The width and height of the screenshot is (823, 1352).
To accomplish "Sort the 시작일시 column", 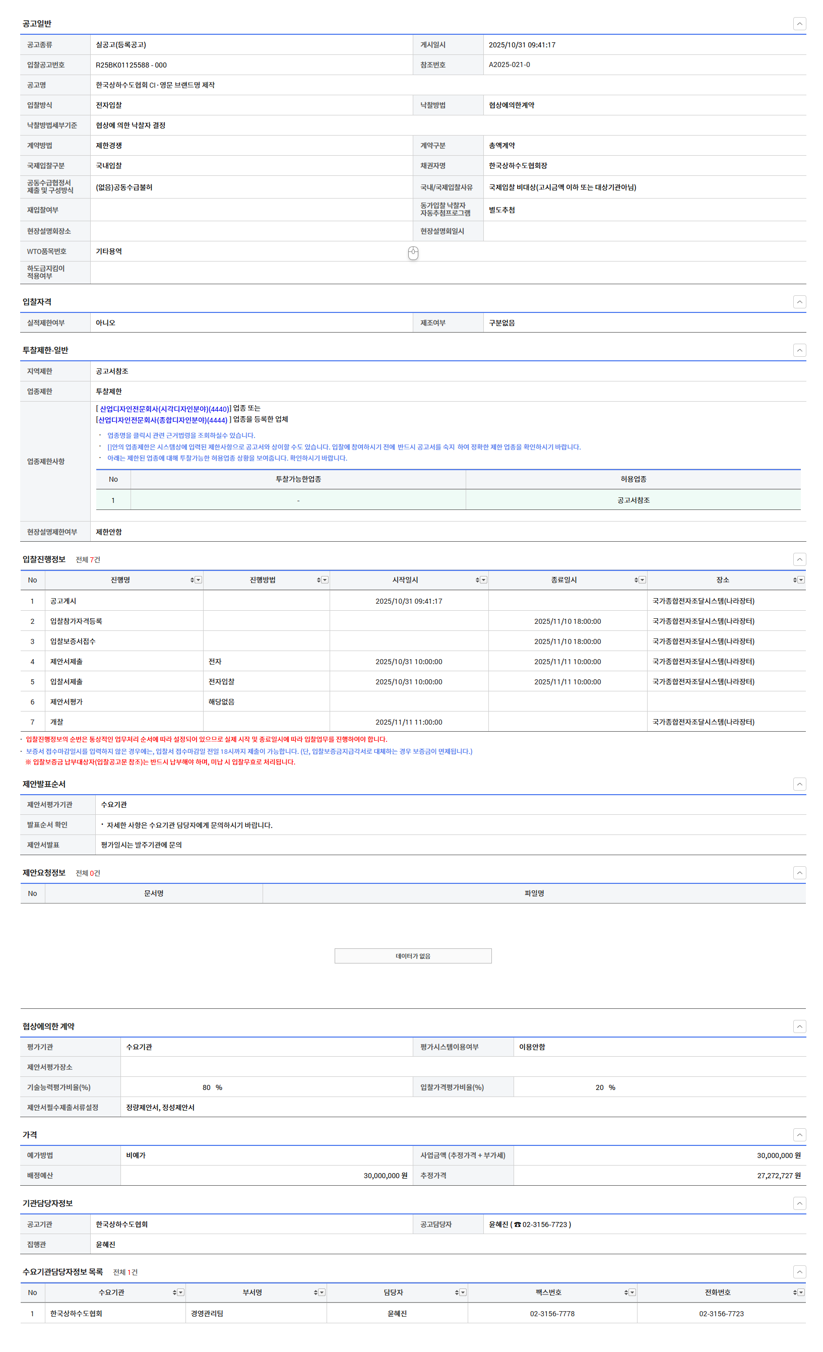I will click(x=477, y=580).
